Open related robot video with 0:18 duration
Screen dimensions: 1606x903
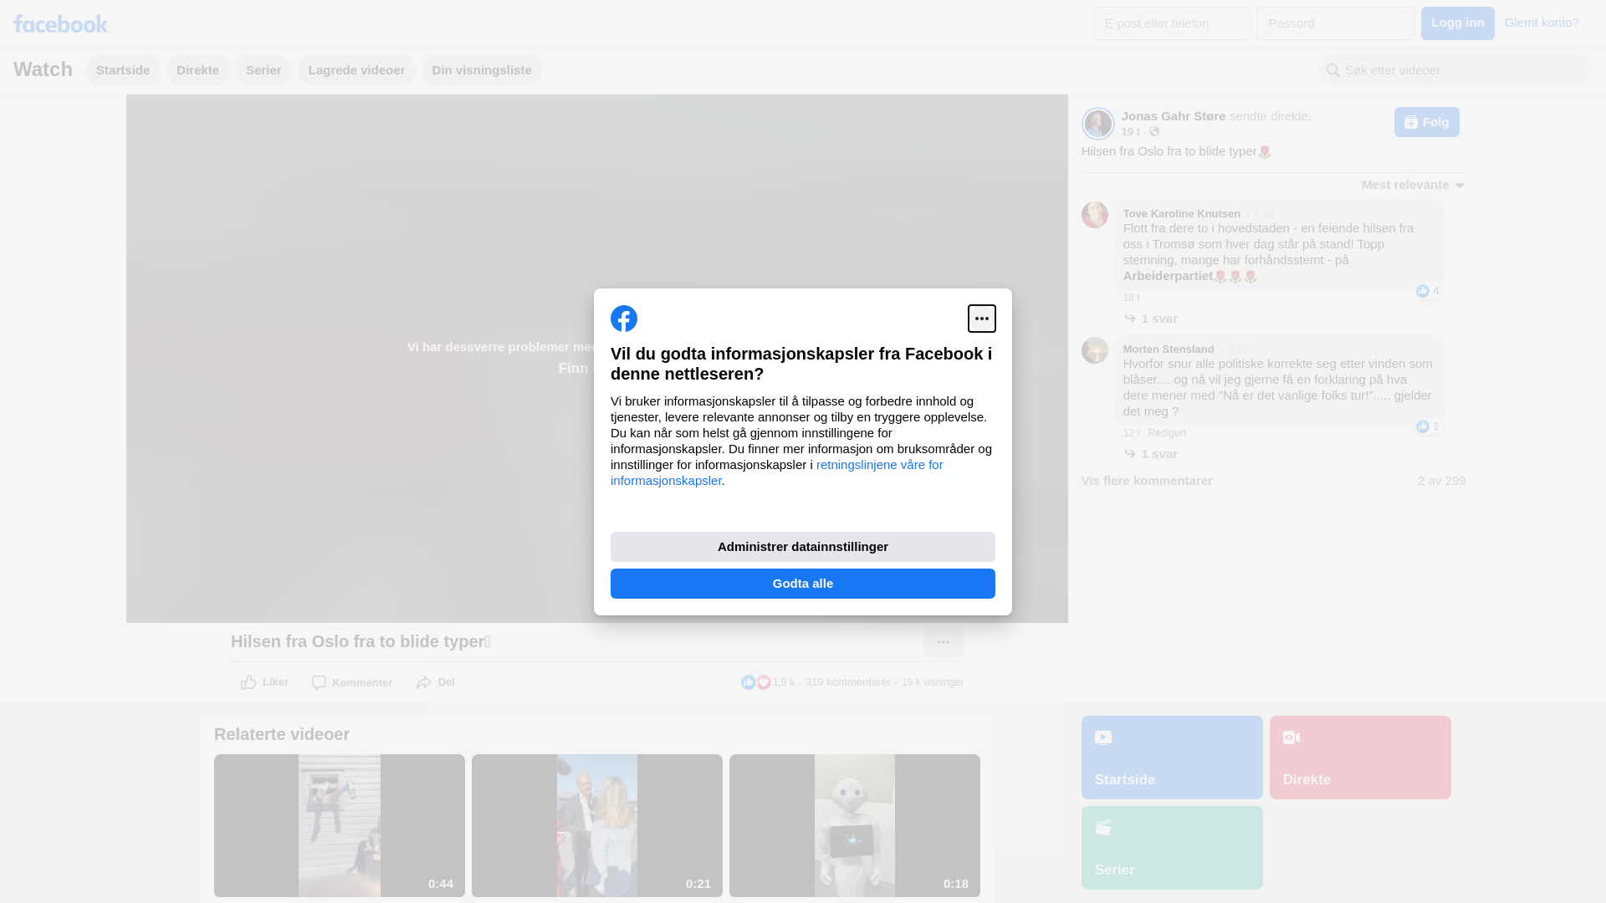855,826
